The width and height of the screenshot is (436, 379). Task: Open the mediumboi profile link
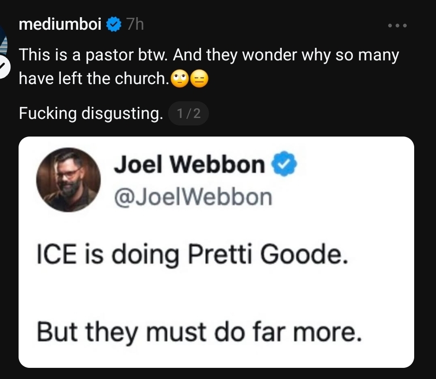coord(60,24)
